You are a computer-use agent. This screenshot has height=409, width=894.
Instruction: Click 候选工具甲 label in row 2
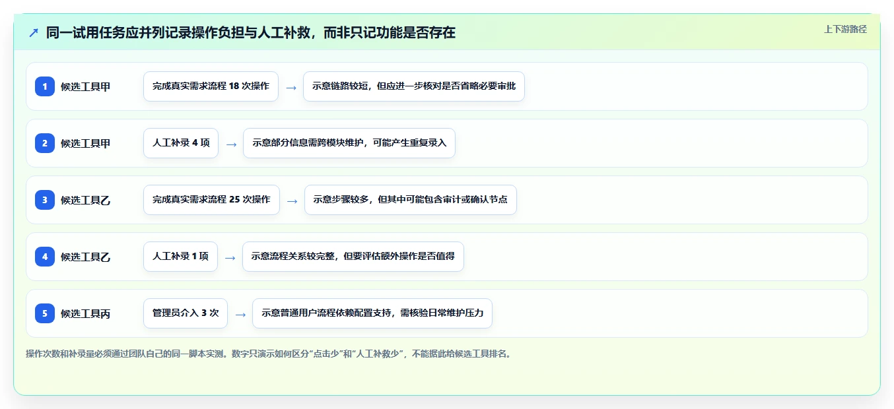point(86,143)
